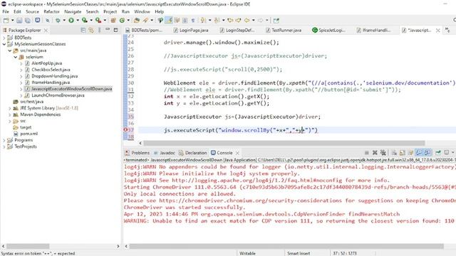
Task: Click the Coverage run toolbar icon
Action: tap(85, 21)
